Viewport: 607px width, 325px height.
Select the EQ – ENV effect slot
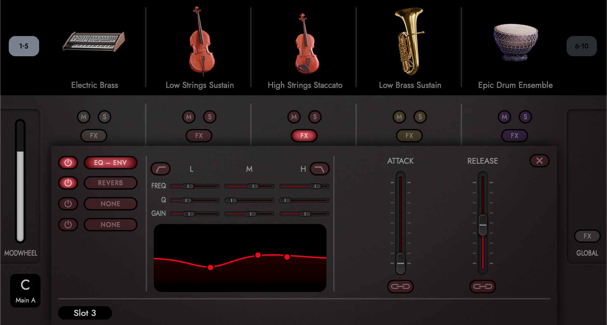pyautogui.click(x=111, y=163)
